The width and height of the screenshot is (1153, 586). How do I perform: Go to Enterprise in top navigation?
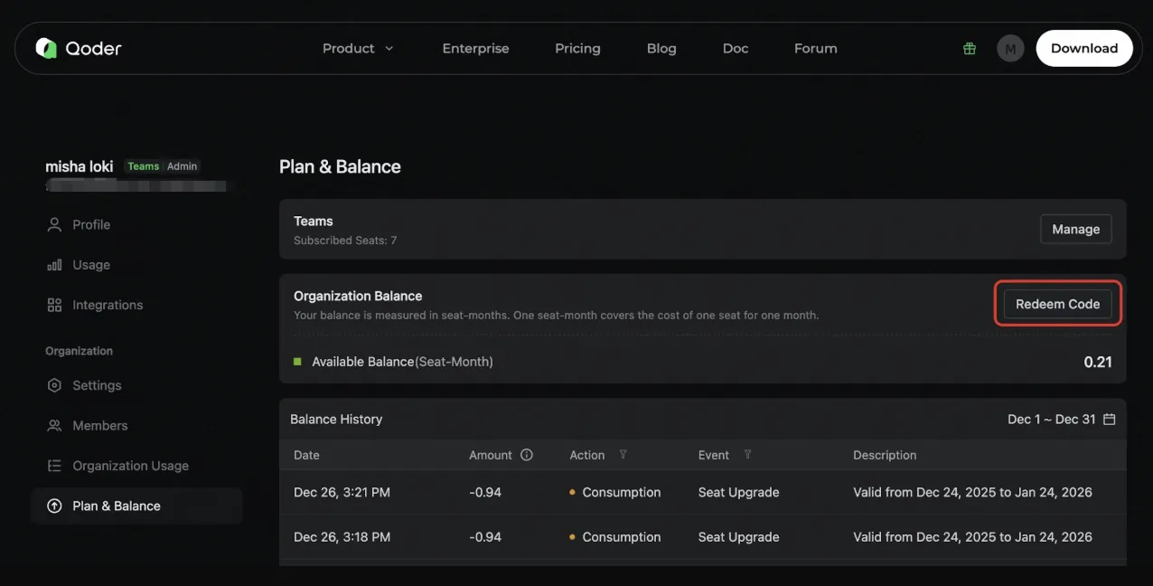475,49
